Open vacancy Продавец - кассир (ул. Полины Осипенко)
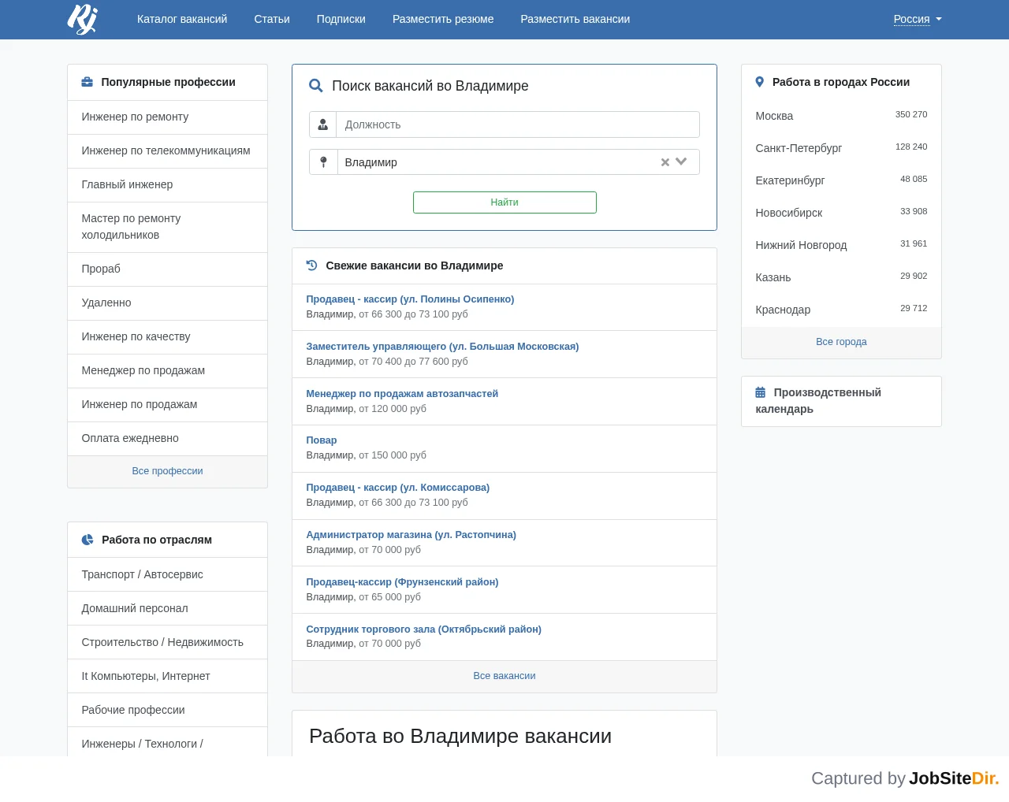1009x802 pixels. coord(410,299)
